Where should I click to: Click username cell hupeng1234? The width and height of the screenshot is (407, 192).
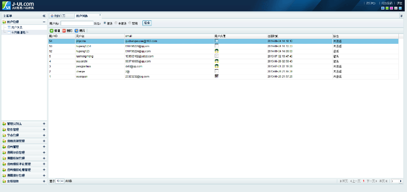coord(84,46)
